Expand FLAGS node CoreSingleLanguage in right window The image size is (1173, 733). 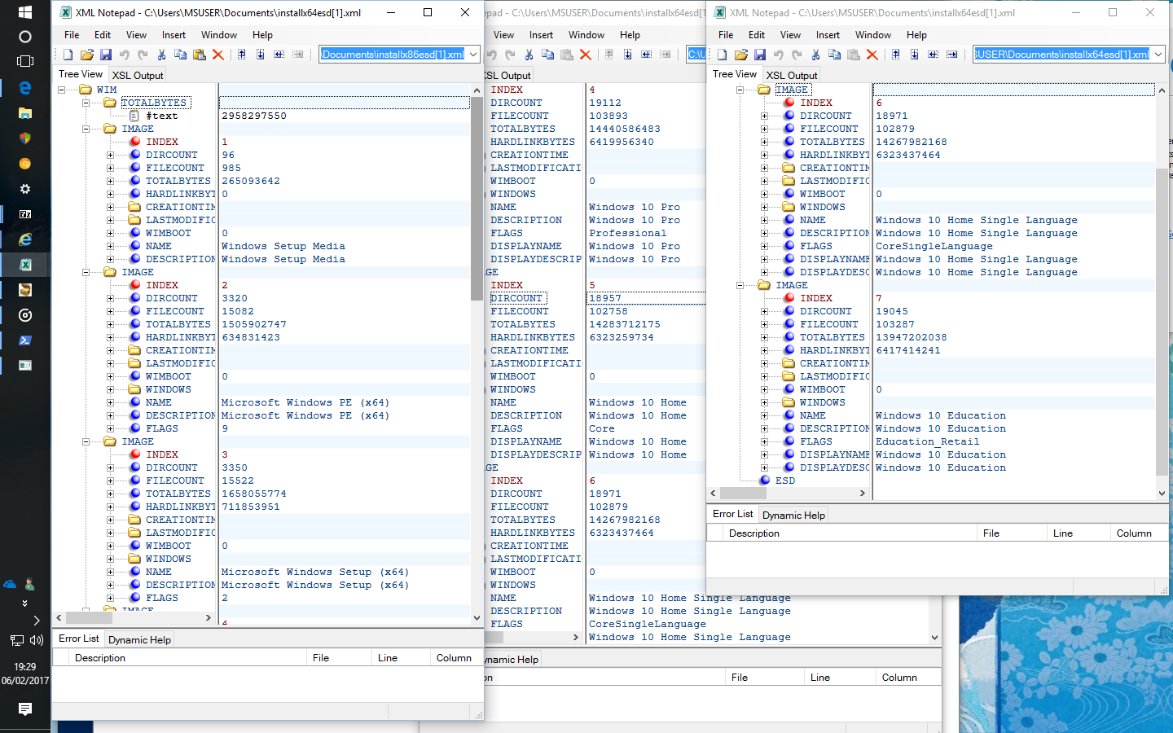[764, 246]
